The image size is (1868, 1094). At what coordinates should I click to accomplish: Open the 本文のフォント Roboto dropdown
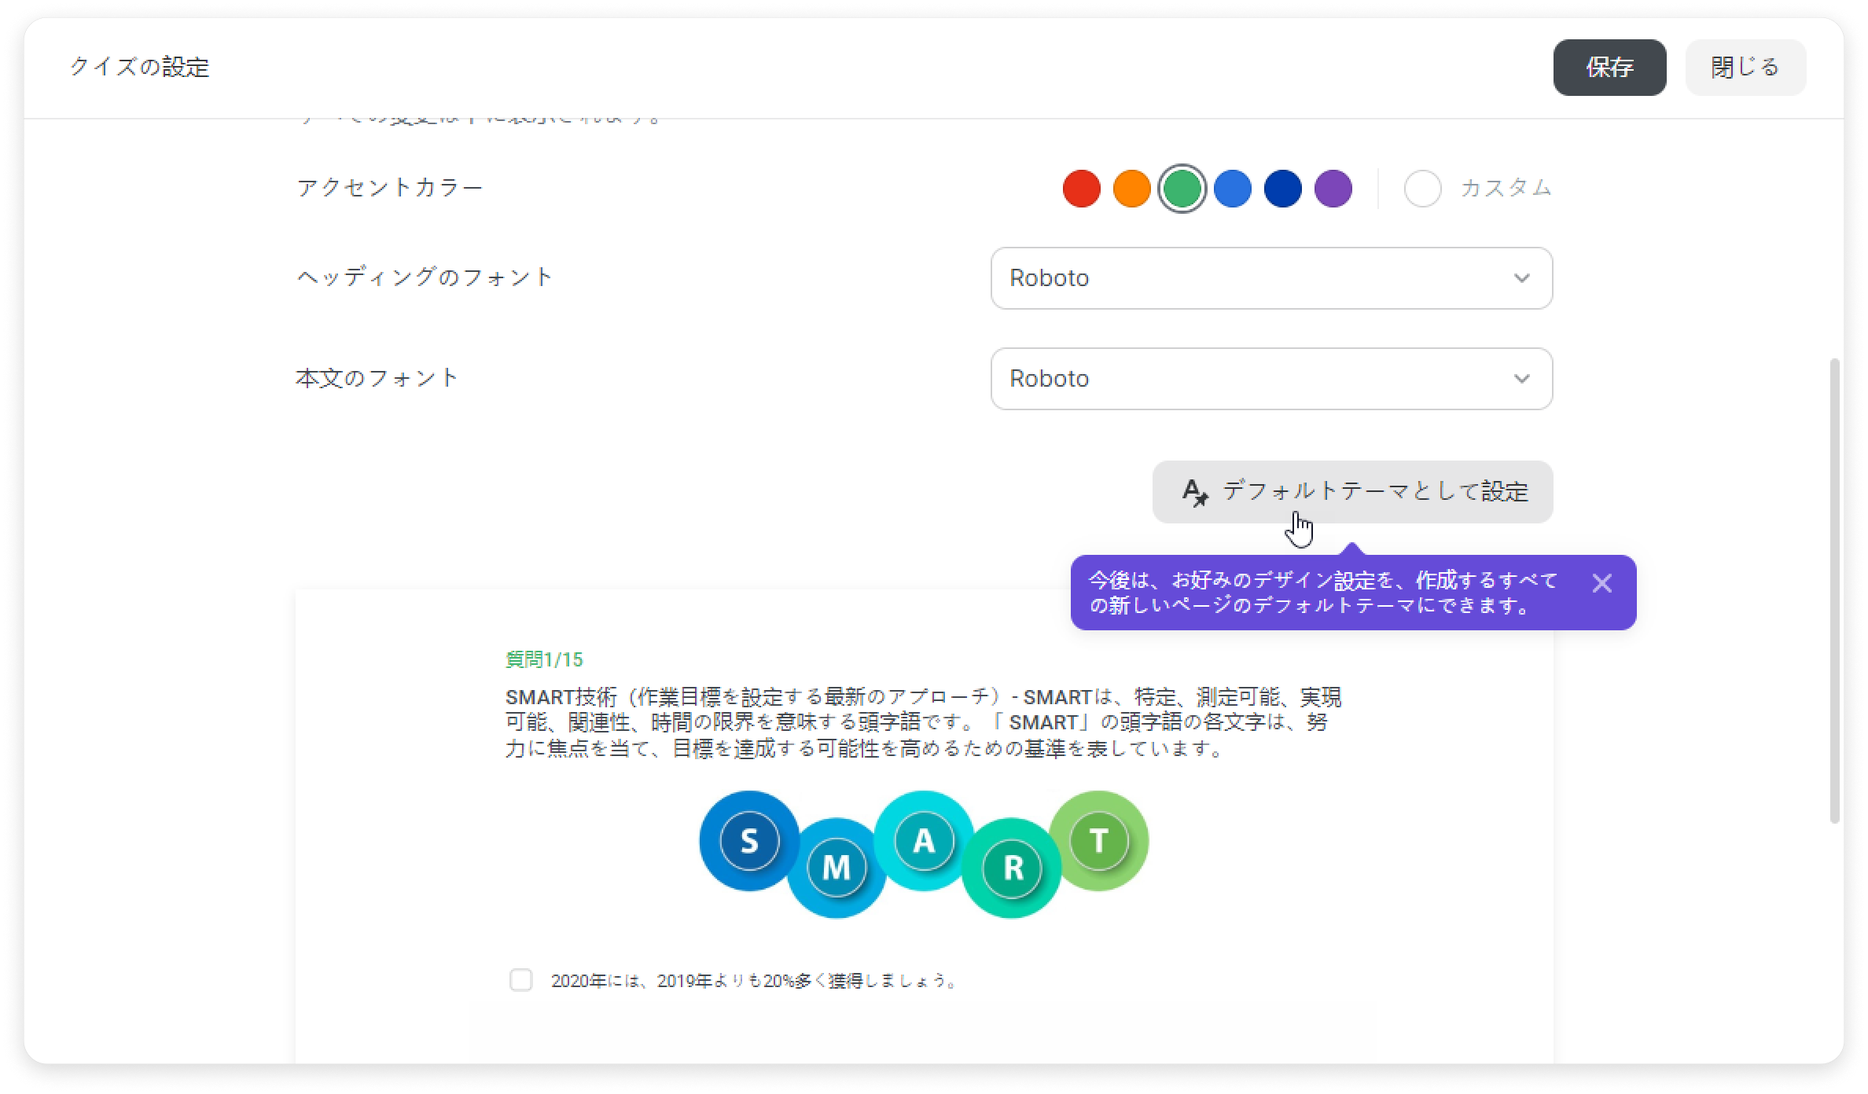[x=1271, y=379]
